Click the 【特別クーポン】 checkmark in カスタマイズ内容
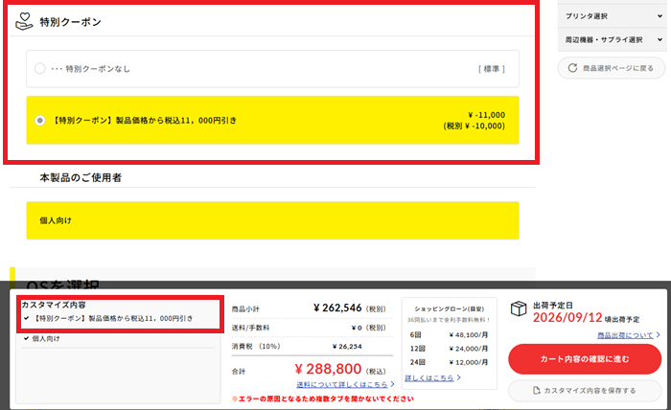This screenshot has width=671, height=410. (x=27, y=318)
